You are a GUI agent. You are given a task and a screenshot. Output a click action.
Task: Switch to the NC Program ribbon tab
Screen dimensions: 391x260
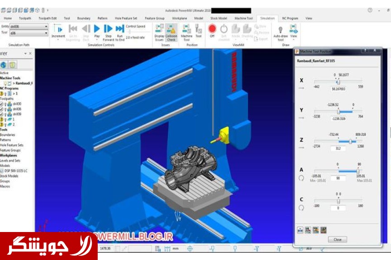coord(290,19)
